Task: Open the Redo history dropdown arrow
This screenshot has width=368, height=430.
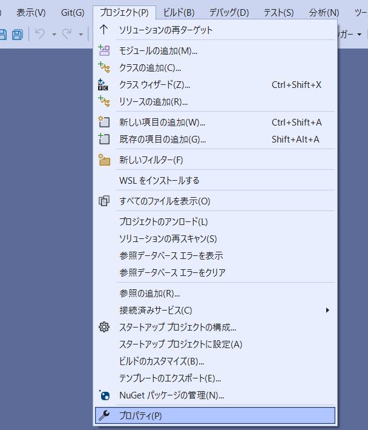Action: [x=80, y=35]
